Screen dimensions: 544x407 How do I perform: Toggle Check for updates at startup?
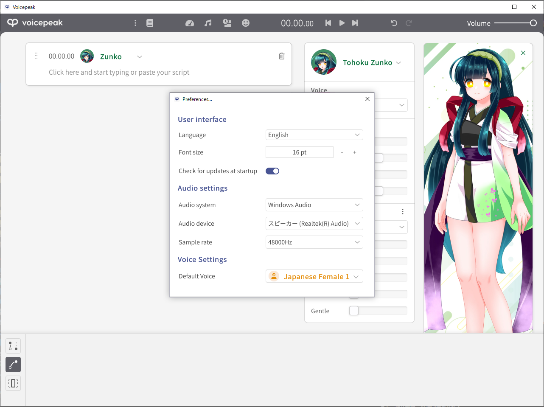272,171
